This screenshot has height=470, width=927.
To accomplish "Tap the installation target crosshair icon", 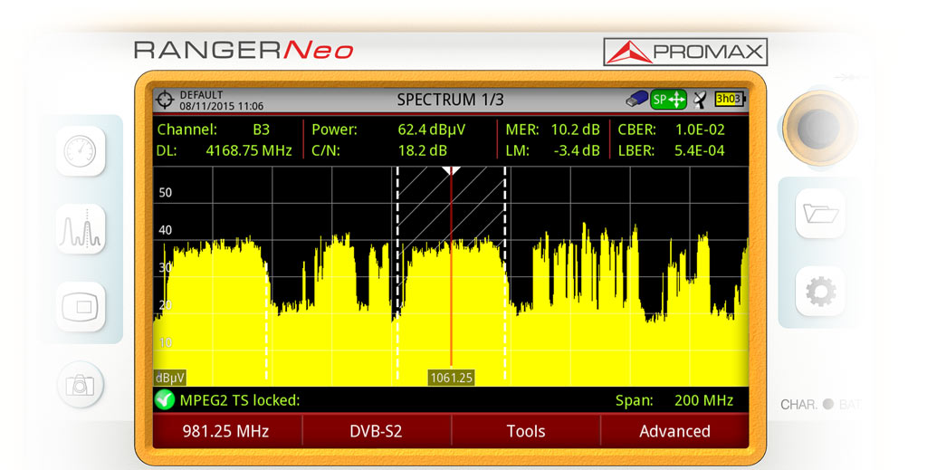I will 165,100.
